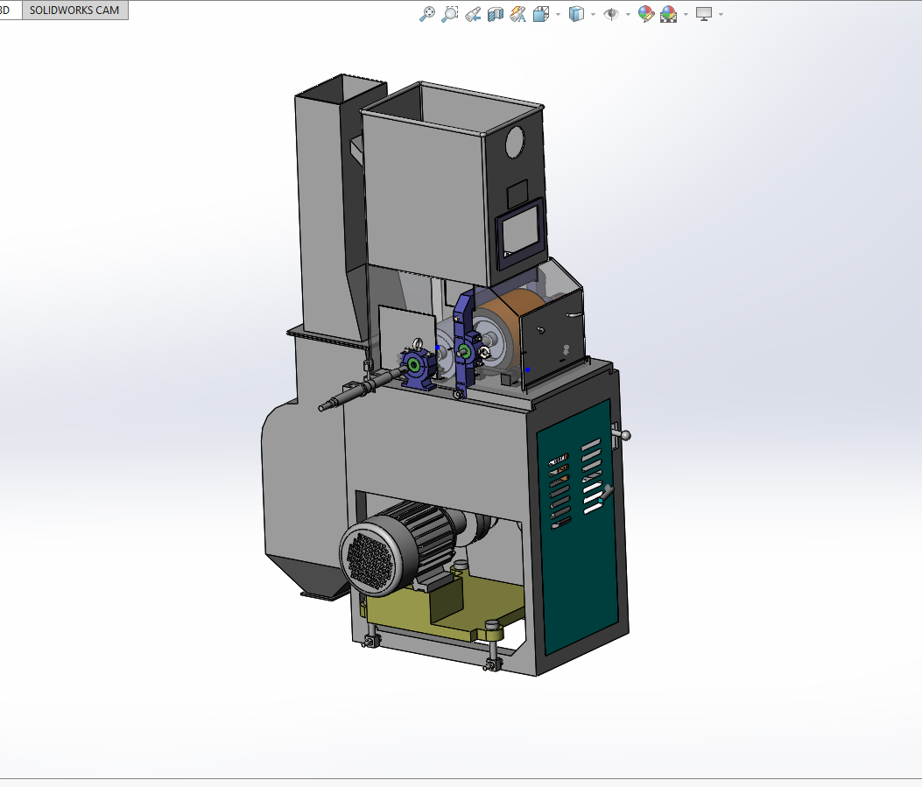Expand the Hide/Show Items dropdown arrow
This screenshot has height=787, width=922.
pos(628,15)
